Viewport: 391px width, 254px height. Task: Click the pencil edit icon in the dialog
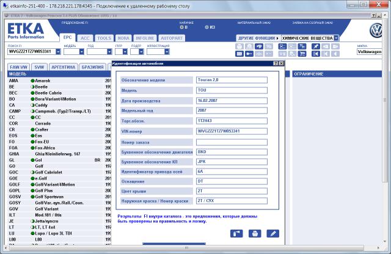tap(273, 234)
